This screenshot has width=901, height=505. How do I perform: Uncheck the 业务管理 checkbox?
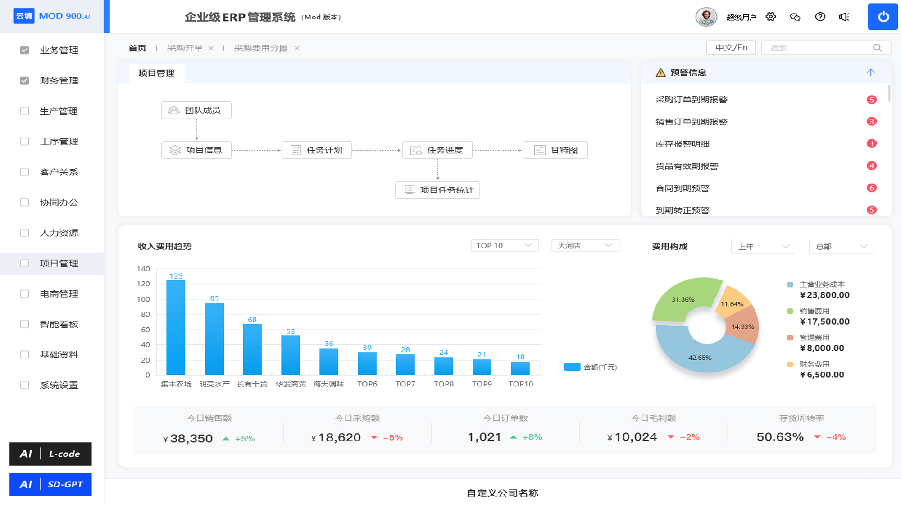pyautogui.click(x=25, y=50)
